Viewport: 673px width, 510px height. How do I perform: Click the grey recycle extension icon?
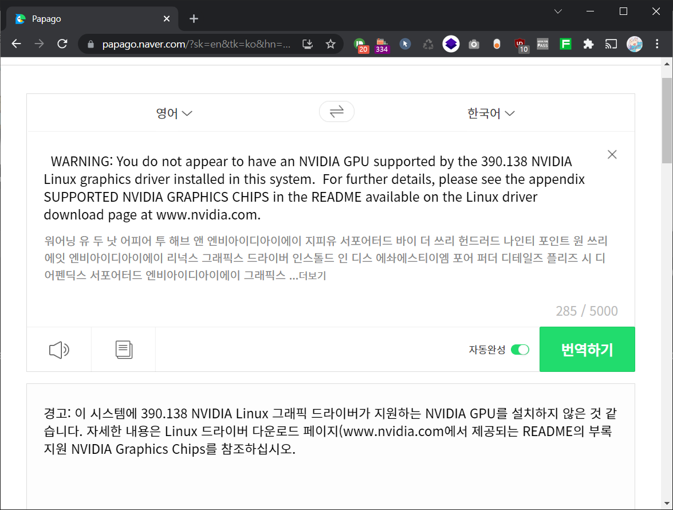tap(428, 44)
